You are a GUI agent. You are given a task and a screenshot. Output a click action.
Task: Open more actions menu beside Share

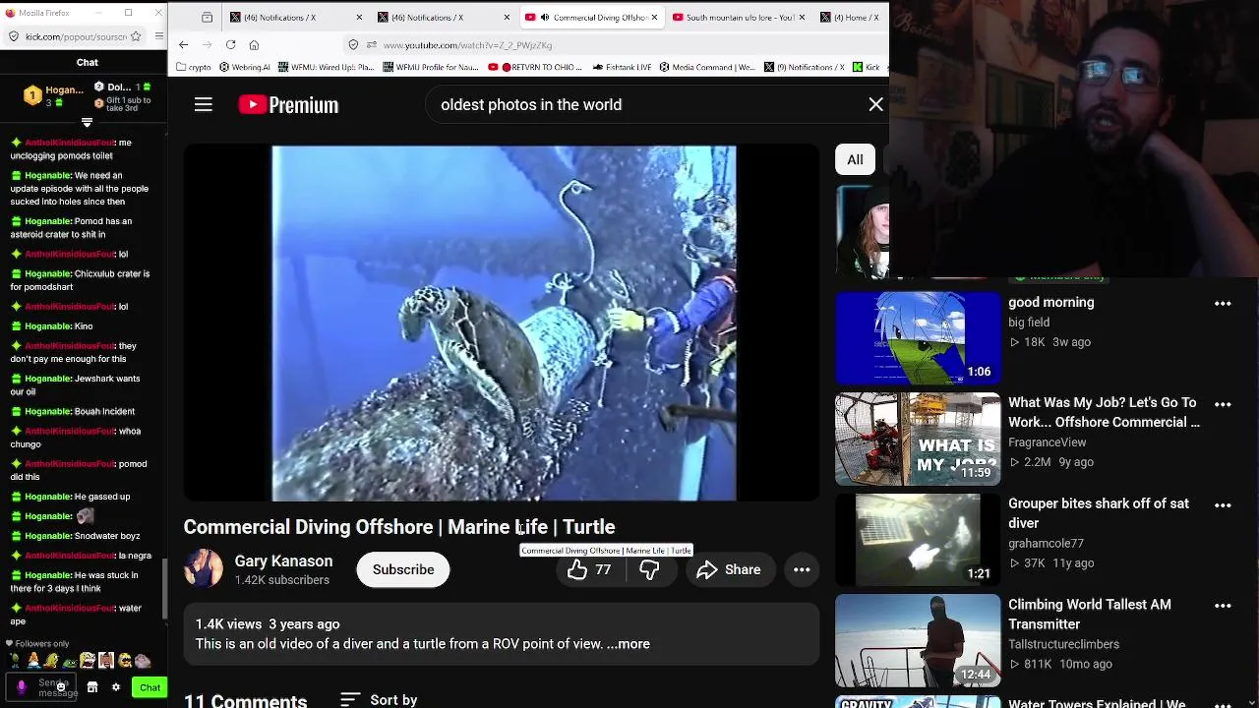pyautogui.click(x=802, y=569)
